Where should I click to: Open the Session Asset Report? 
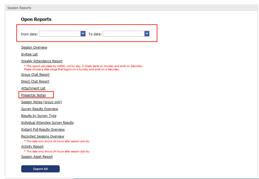(x=37, y=157)
